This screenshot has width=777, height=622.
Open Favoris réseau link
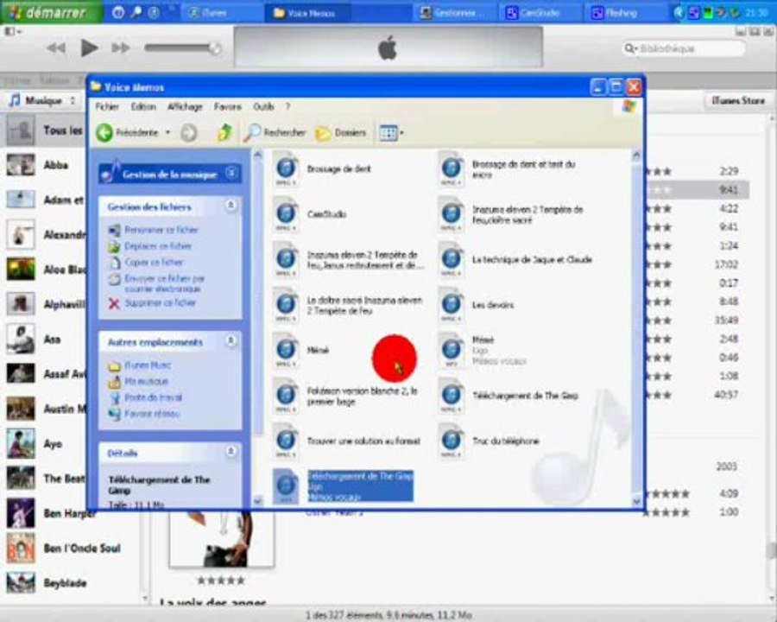coord(152,413)
